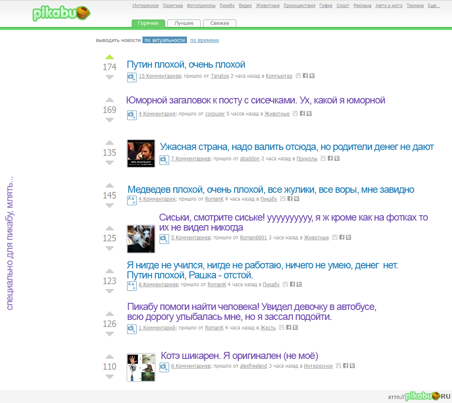Downvote the post rated 126
The image size is (452, 403).
coord(110,334)
